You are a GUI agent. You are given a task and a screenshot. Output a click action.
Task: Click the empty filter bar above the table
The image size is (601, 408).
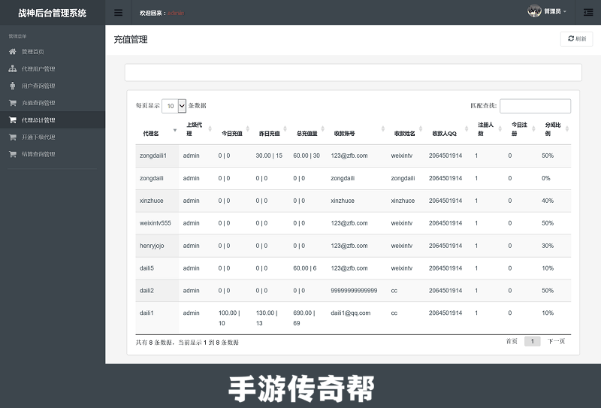[353, 72]
